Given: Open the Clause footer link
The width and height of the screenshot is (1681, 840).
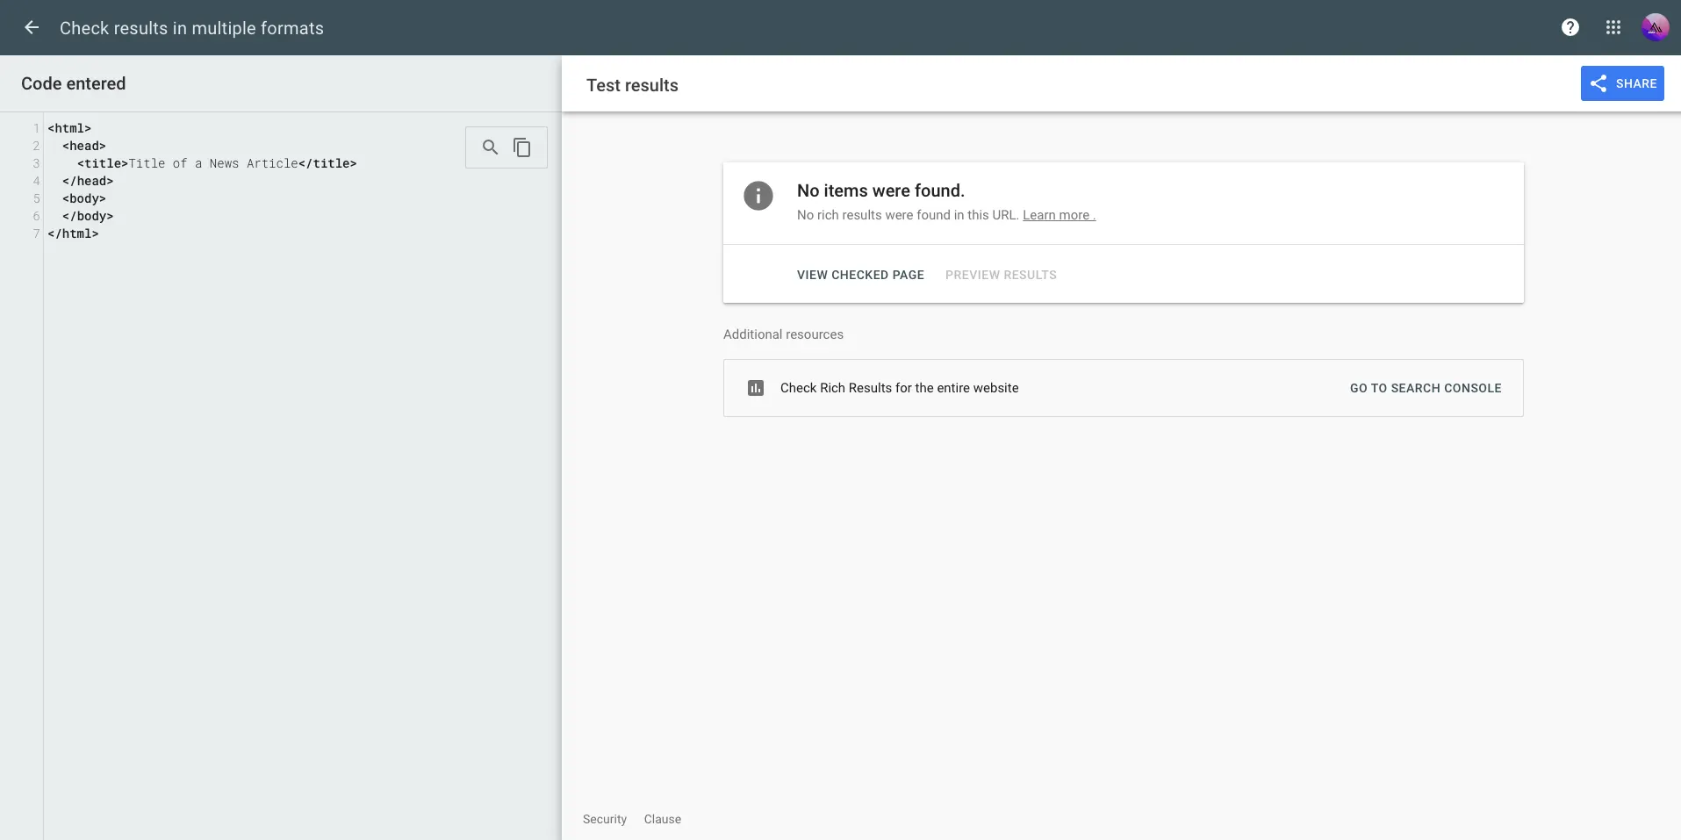Looking at the screenshot, I should pos(662,819).
